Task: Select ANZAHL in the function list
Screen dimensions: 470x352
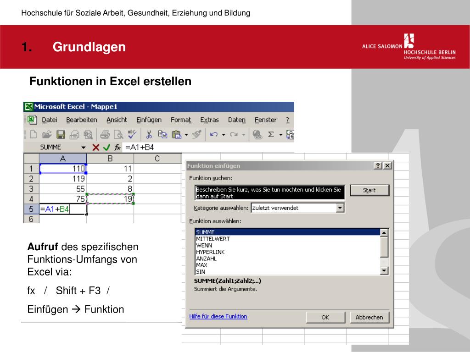Action: point(287,258)
